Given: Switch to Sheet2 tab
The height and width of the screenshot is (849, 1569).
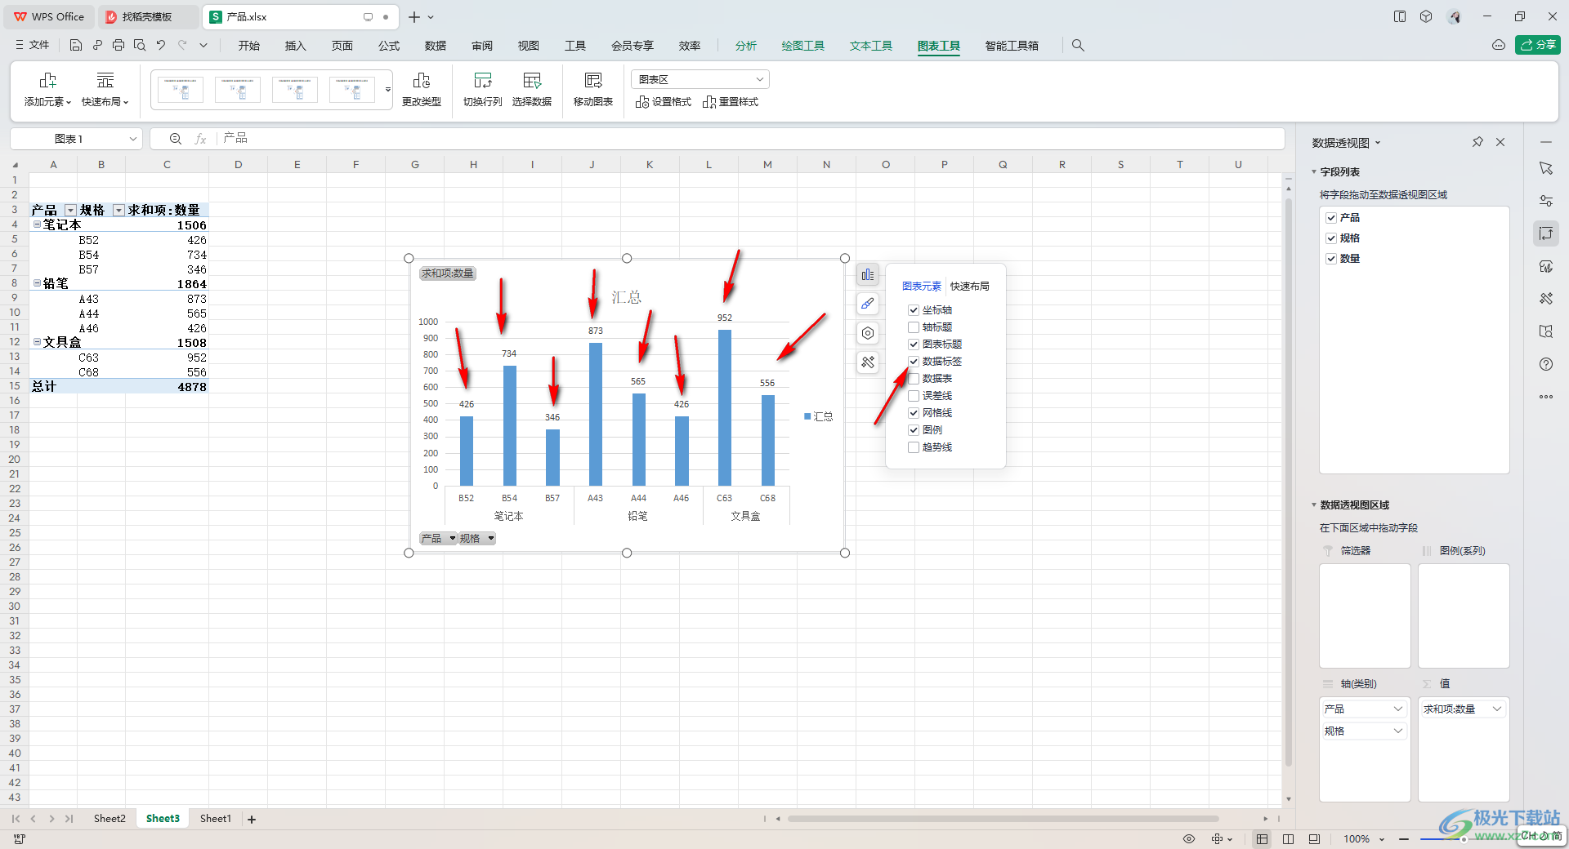Looking at the screenshot, I should pyautogui.click(x=110, y=819).
